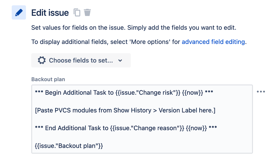270x161 pixels.
Task: Click the "Change reason" smart value text
Action: tap(147, 128)
